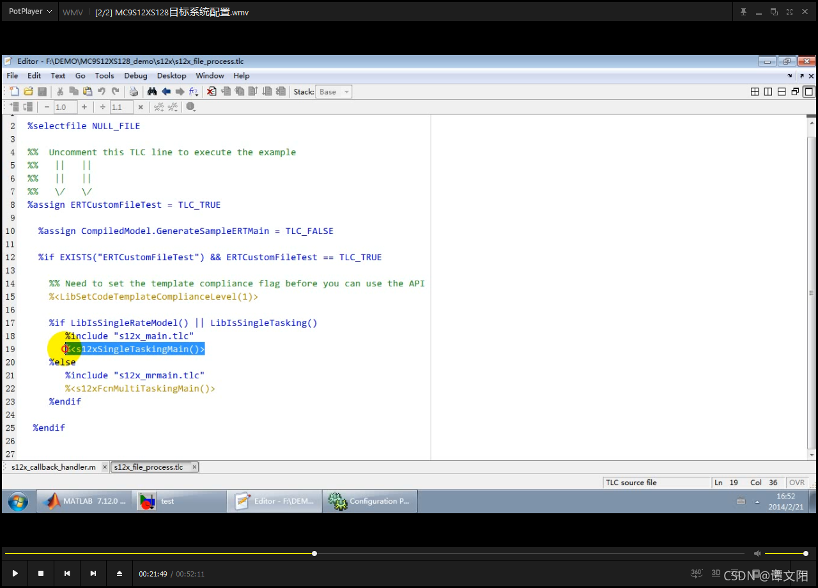Screen dimensions: 818x588
Task: Switch to s12x_callback_handler.m tab
Action: click(54, 467)
